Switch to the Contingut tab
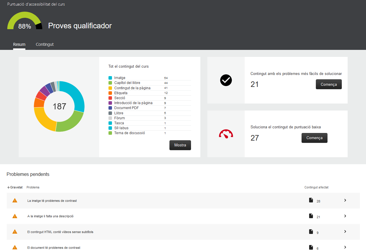Screen dimensions: 366x252 (x=45, y=44)
